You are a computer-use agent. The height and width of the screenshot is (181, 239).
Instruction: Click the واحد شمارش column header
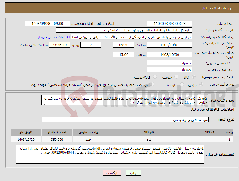coord(88,132)
